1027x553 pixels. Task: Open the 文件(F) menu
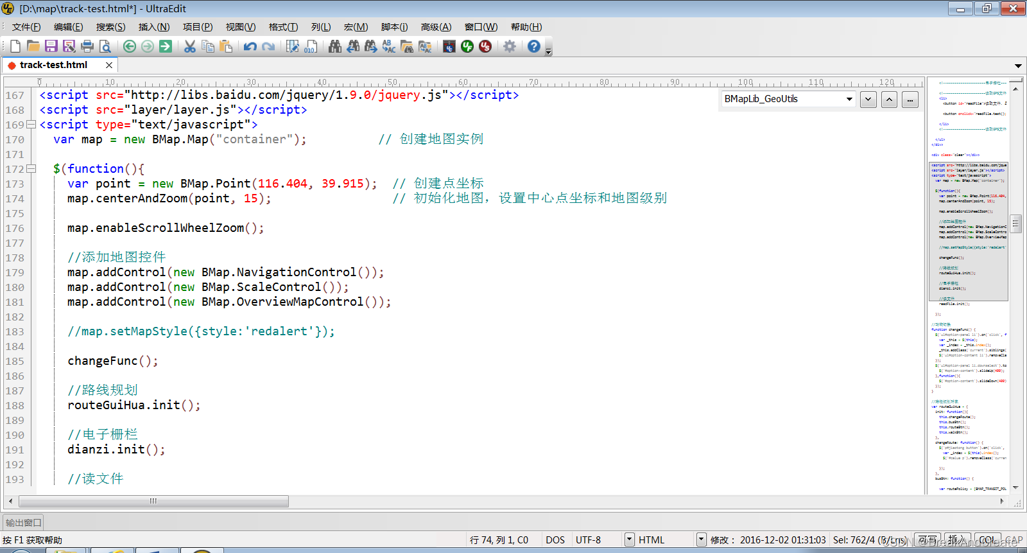[26, 27]
